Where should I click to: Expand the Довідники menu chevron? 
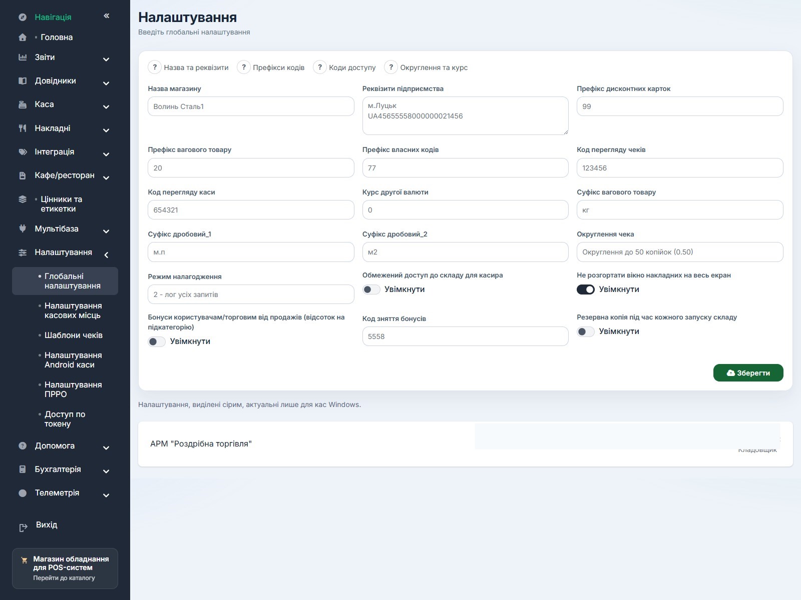pos(106,83)
